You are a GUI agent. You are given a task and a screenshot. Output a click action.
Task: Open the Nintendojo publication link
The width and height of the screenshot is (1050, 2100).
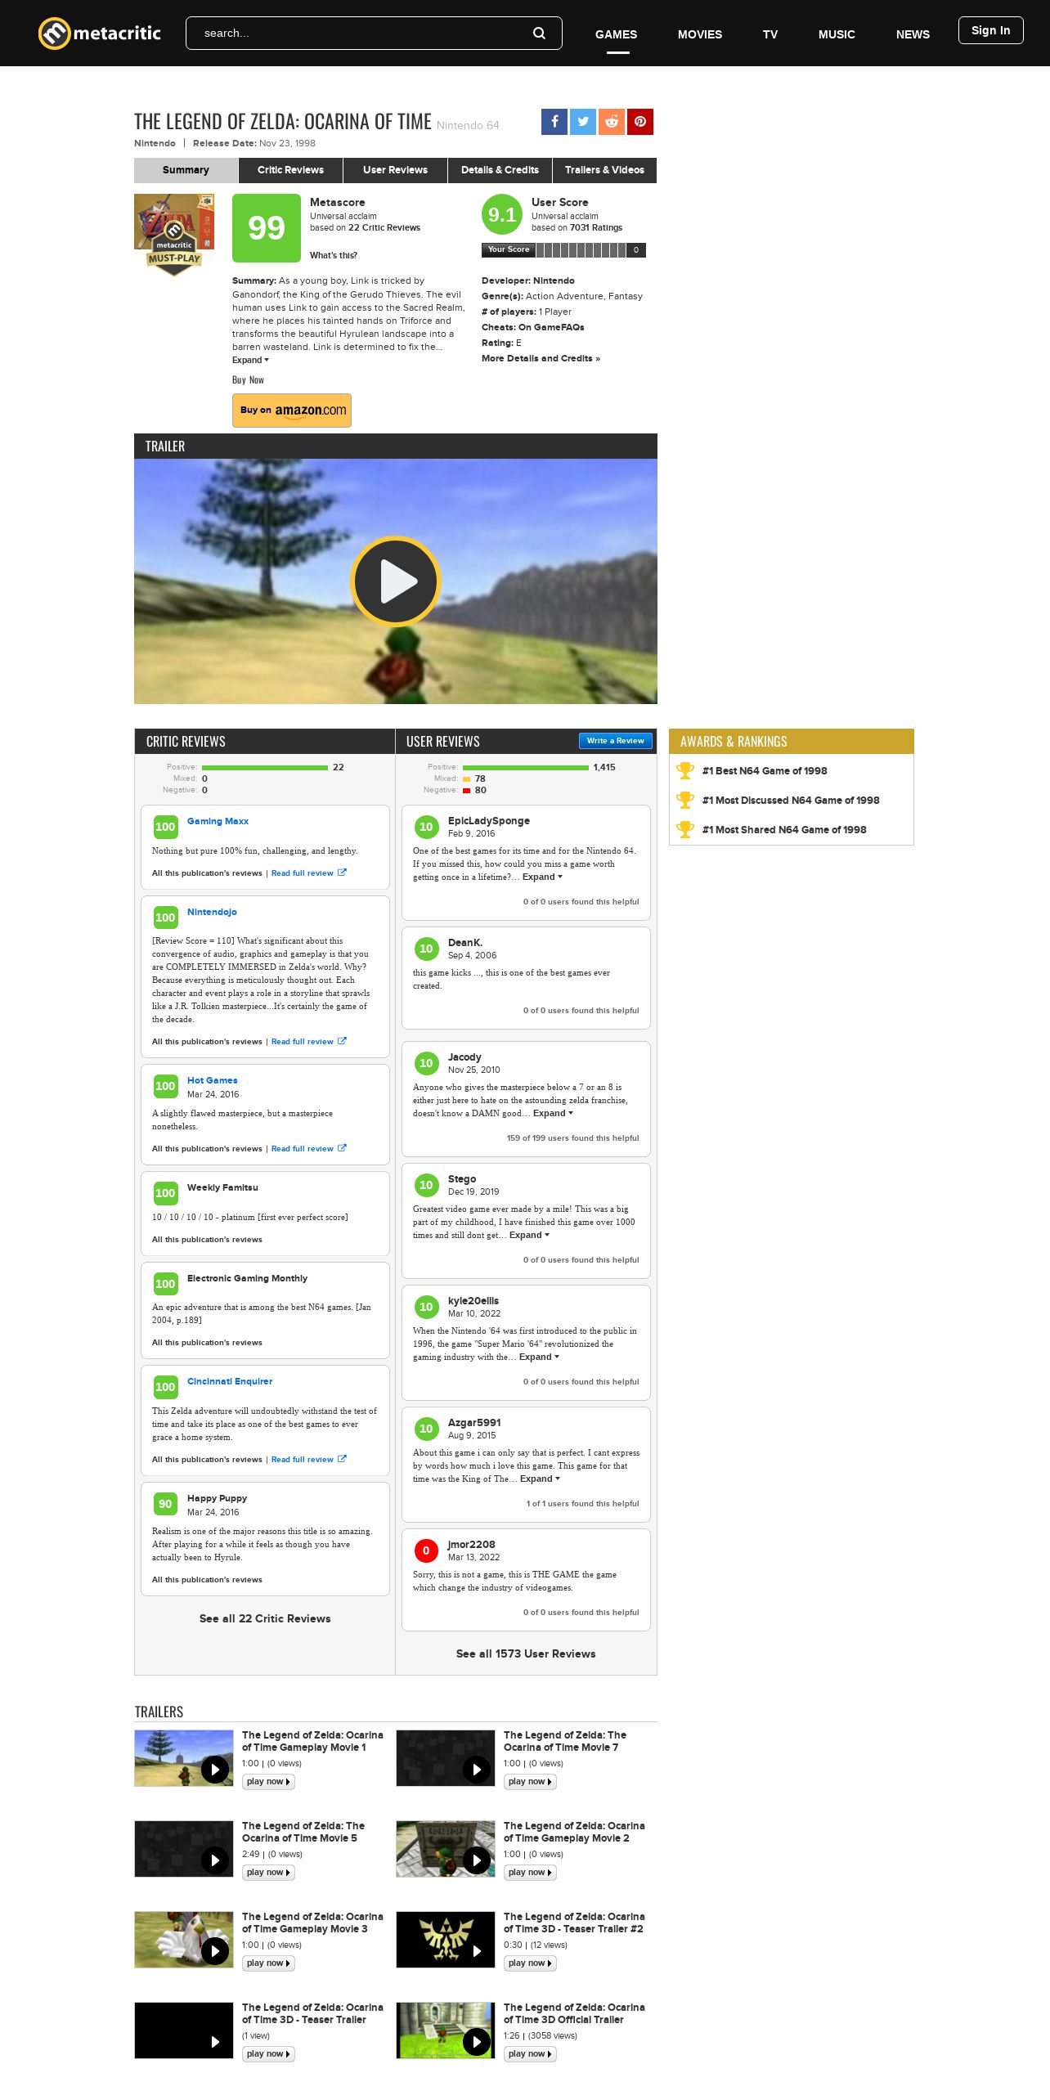point(212,912)
